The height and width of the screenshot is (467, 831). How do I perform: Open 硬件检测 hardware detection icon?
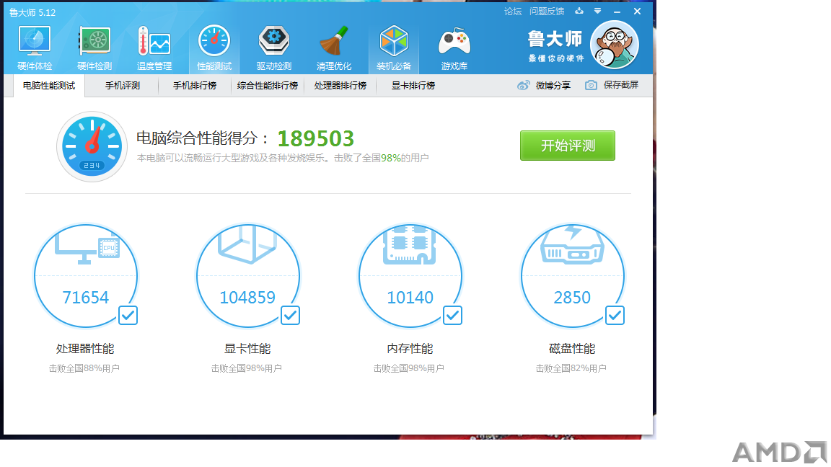(x=94, y=47)
